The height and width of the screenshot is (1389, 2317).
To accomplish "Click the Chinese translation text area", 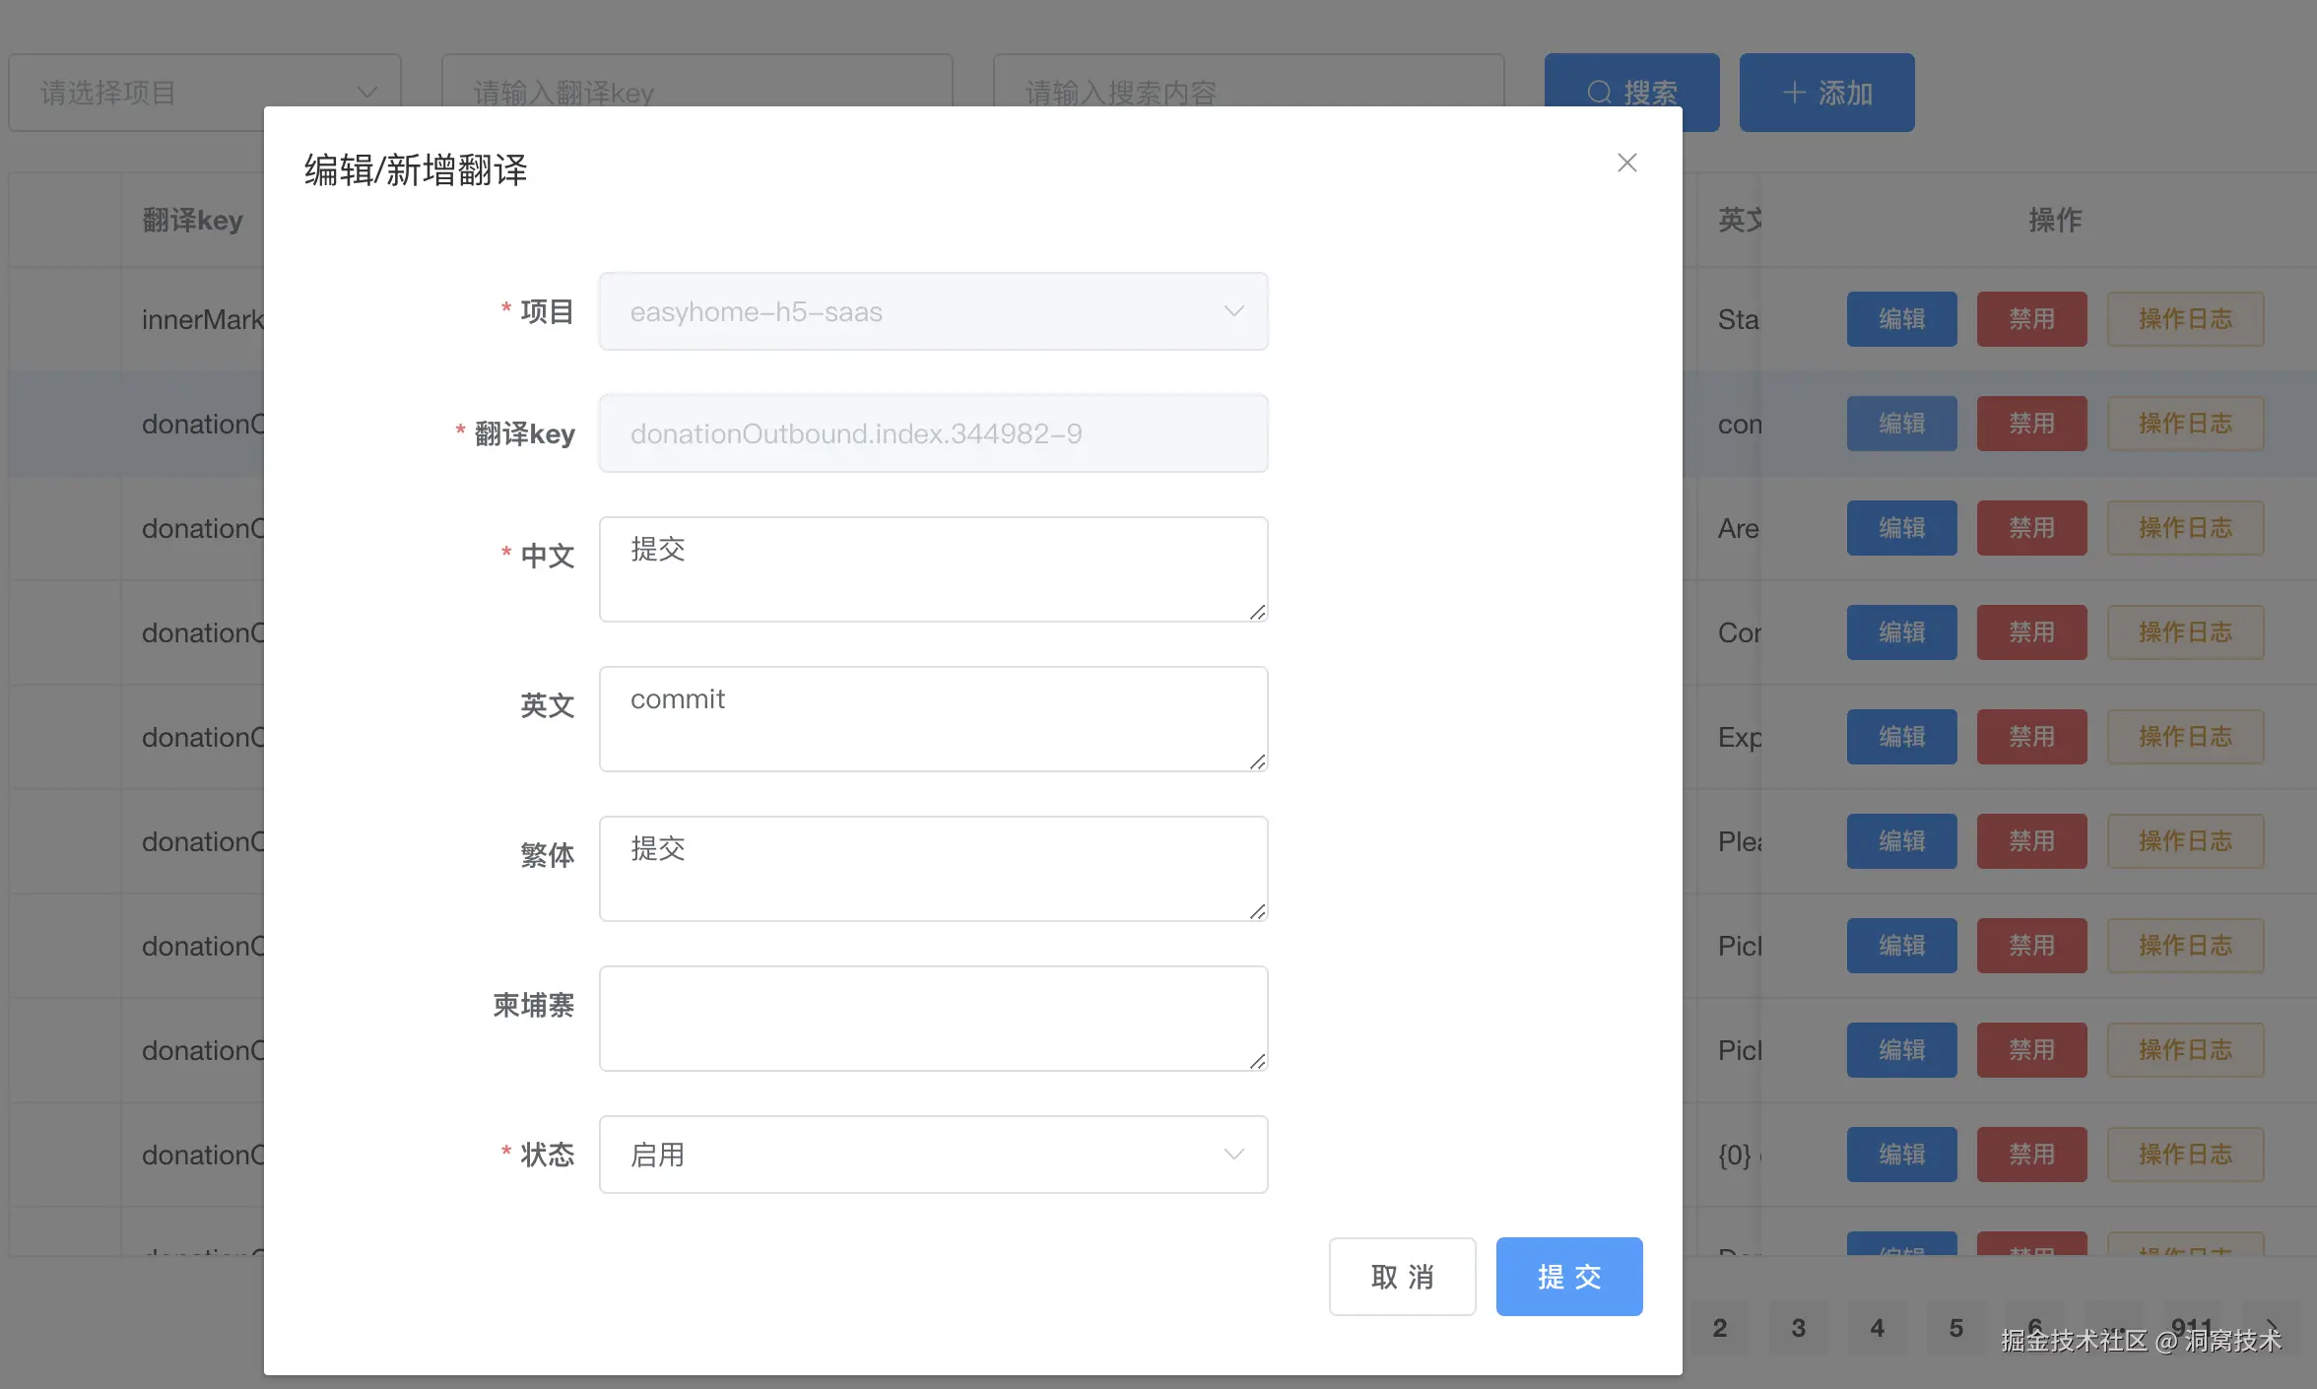I will point(932,569).
